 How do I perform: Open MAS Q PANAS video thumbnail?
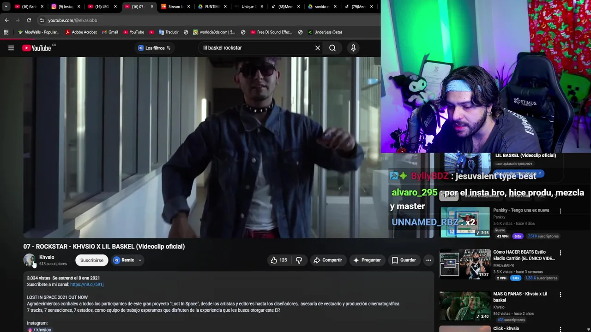coord(465,305)
